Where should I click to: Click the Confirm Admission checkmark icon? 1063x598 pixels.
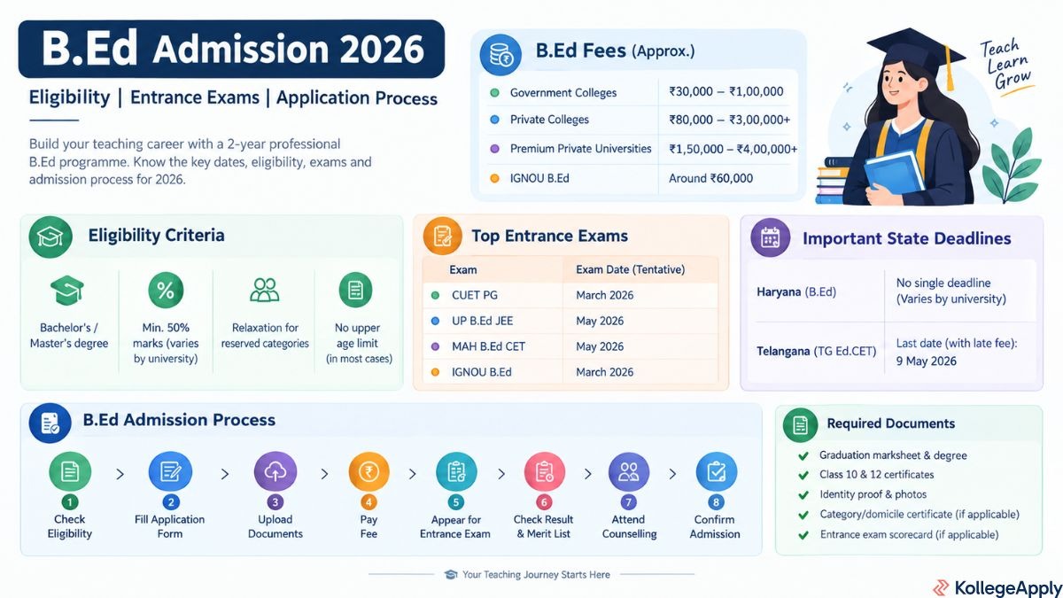point(716,472)
